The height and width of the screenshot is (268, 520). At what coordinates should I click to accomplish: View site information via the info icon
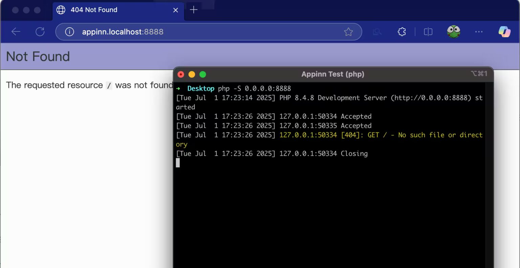pos(70,32)
